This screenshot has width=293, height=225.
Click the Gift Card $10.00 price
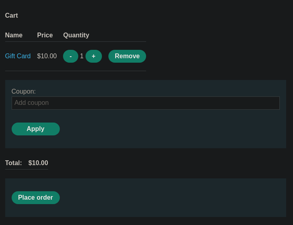[x=47, y=56]
